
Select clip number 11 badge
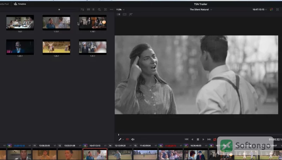click(x=35, y=146)
